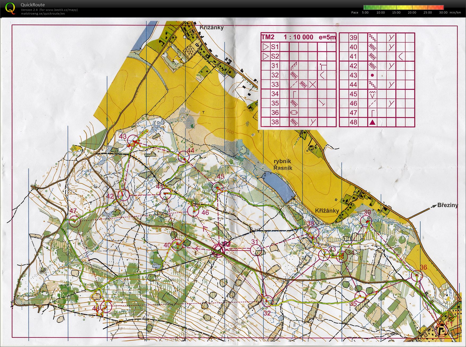The image size is (466, 347).
Task: Click the 15:00 pace legend label
Action: click(x=396, y=12)
